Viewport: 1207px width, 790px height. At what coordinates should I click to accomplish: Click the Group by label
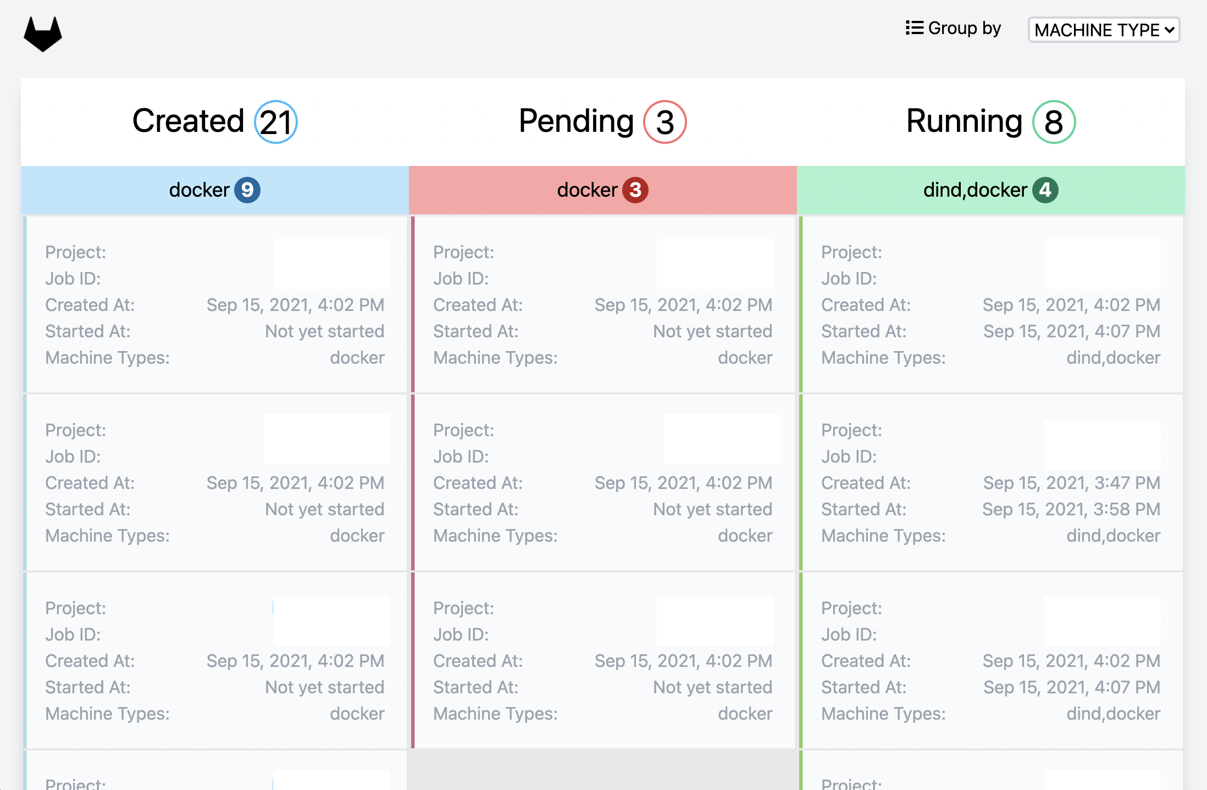click(x=965, y=27)
